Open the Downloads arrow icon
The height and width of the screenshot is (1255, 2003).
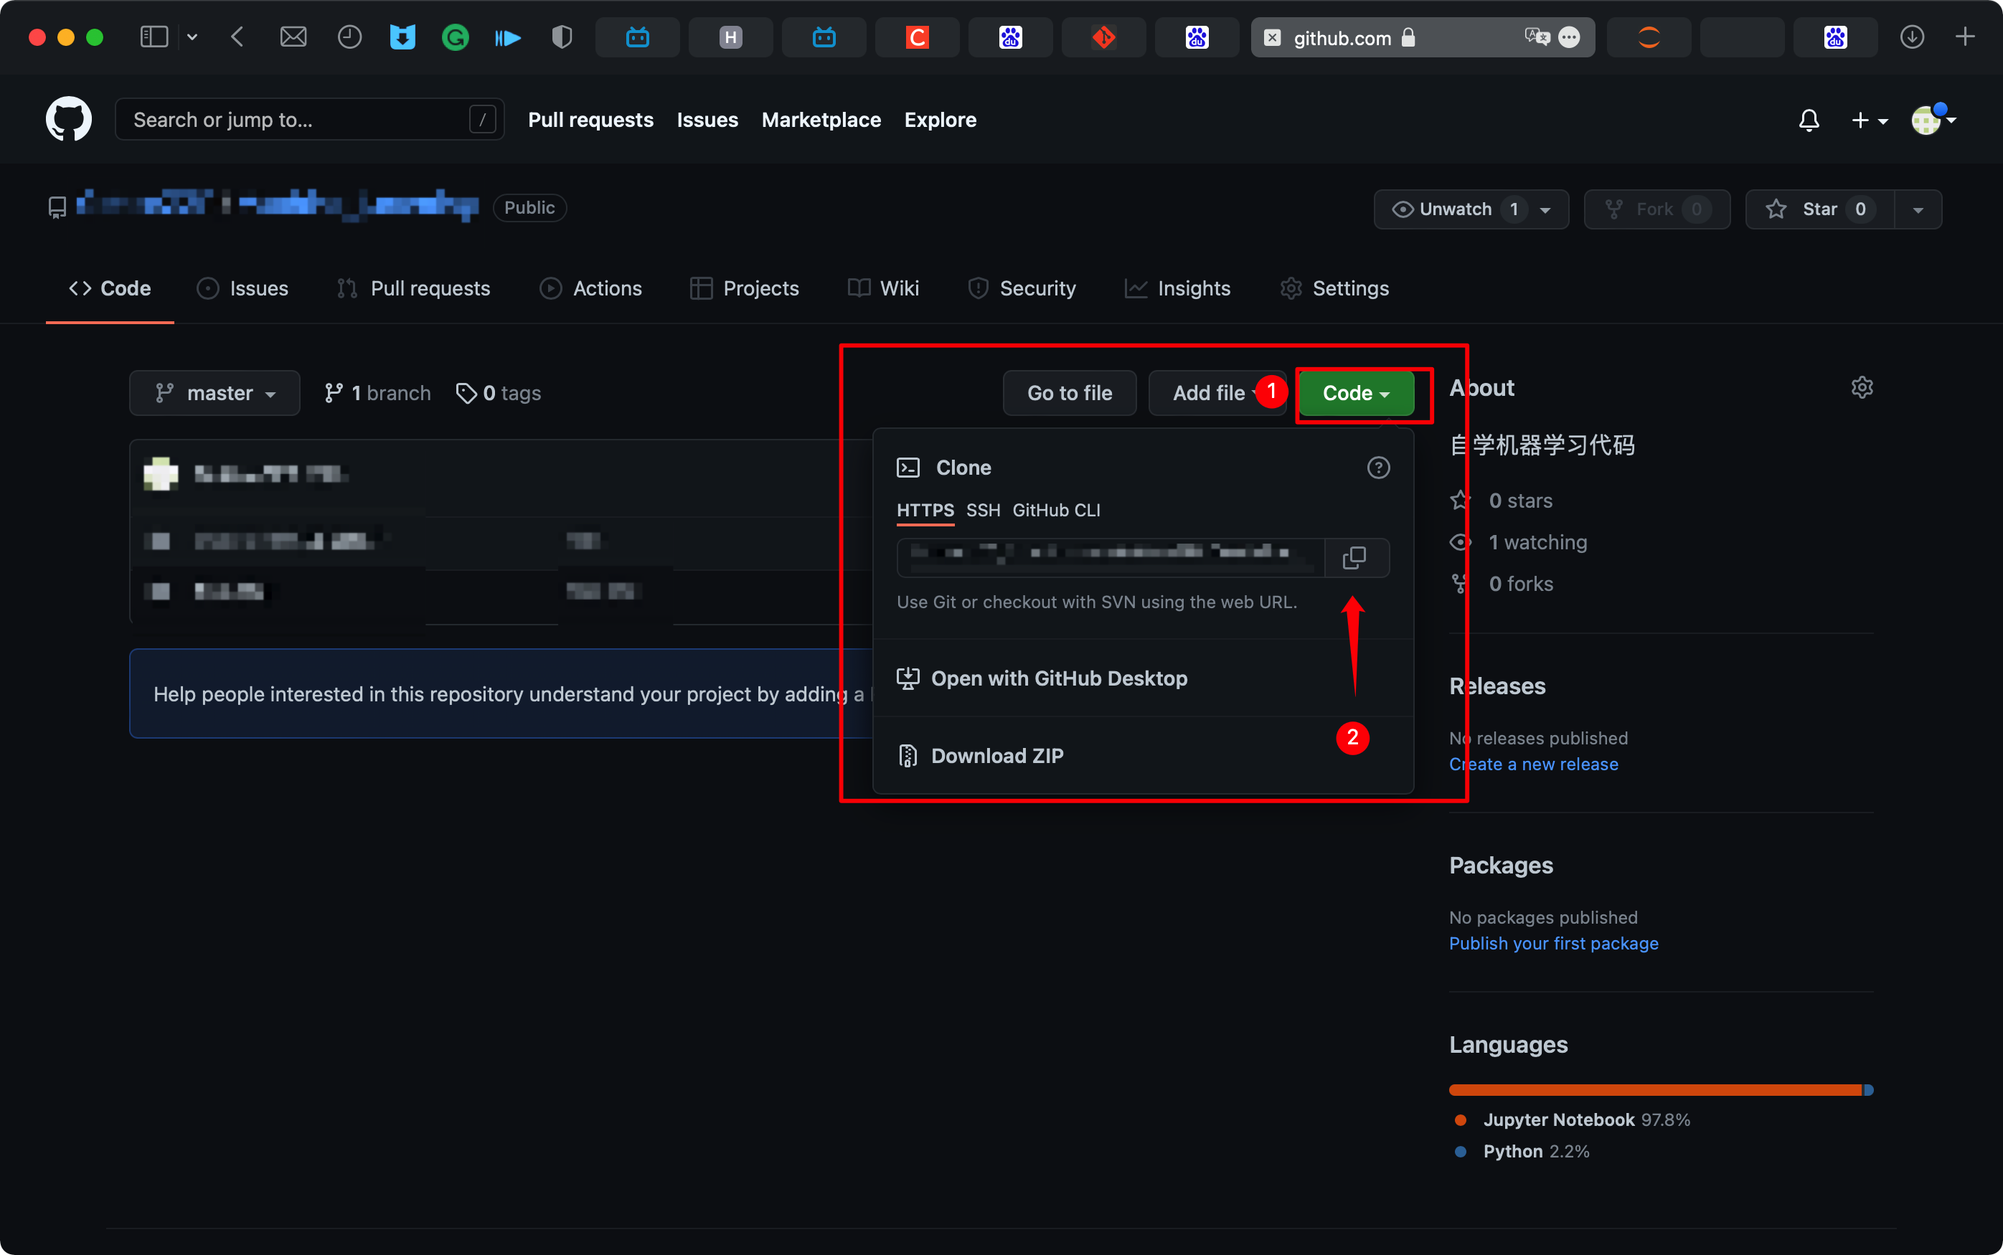[1912, 37]
